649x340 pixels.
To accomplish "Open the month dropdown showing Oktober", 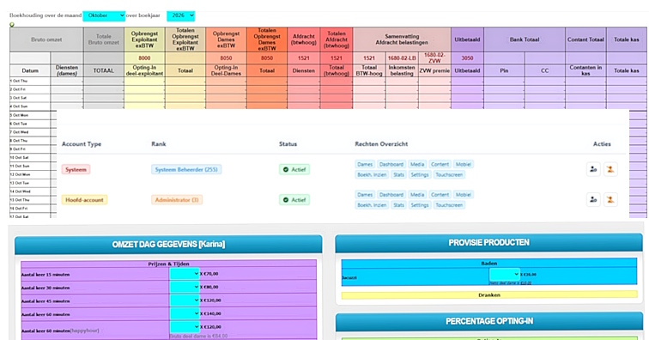I will point(104,15).
